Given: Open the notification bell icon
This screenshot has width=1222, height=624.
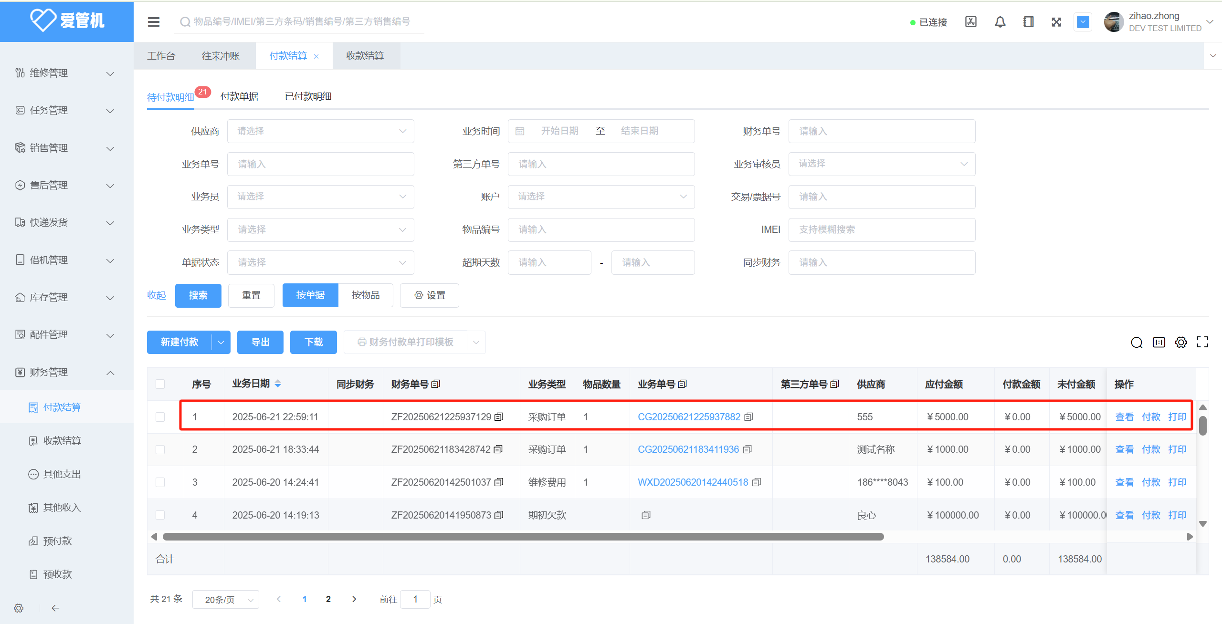Looking at the screenshot, I should [x=1000, y=22].
